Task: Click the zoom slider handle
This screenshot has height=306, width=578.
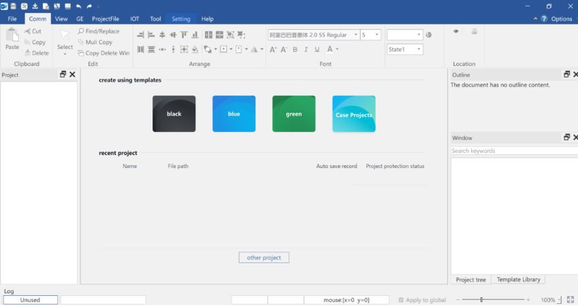Action: 481,300
